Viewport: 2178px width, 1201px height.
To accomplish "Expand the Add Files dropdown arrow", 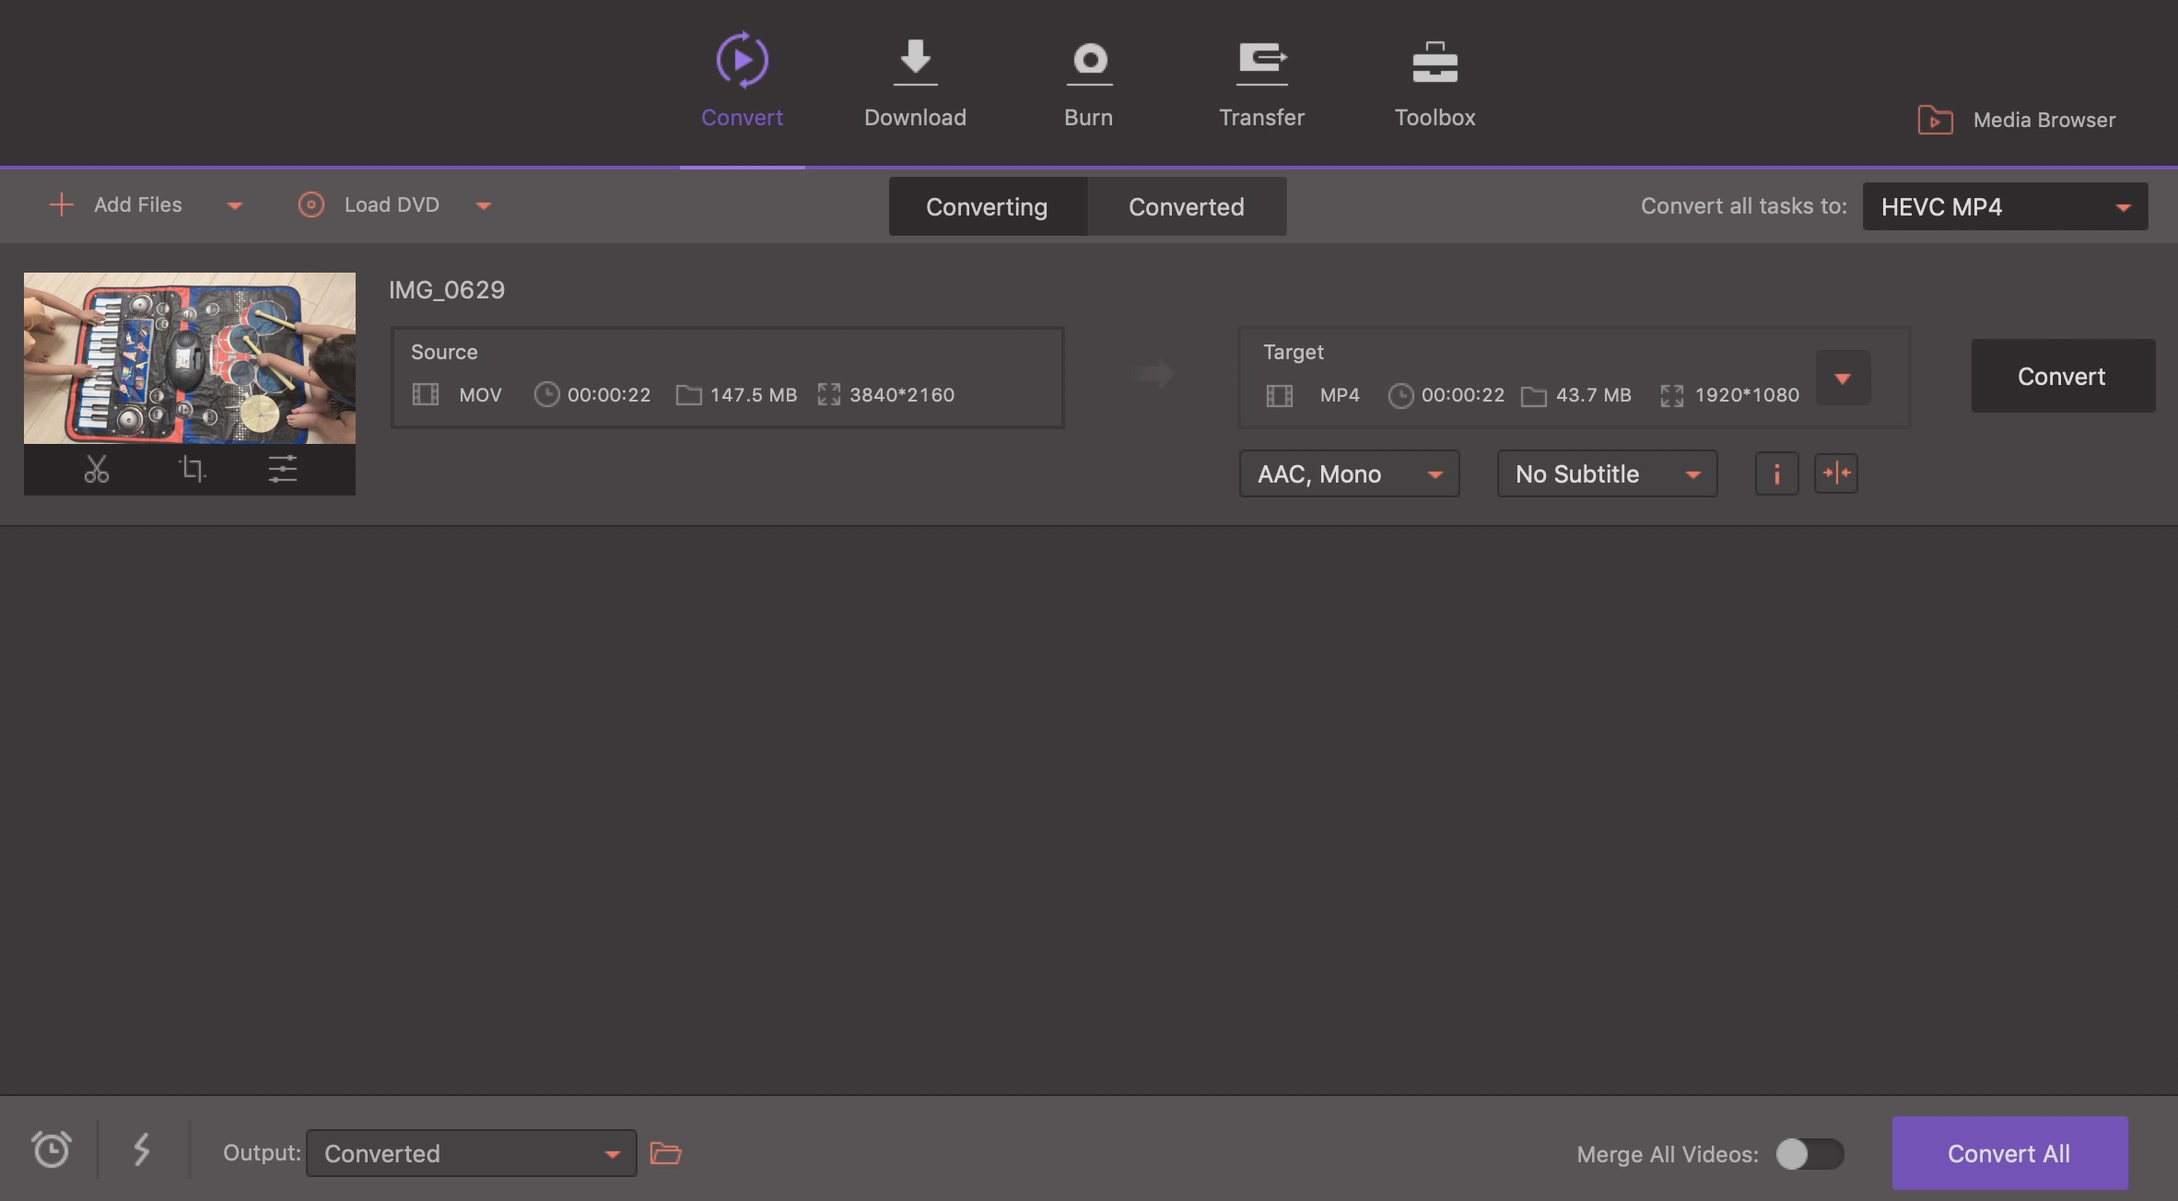I will point(235,206).
